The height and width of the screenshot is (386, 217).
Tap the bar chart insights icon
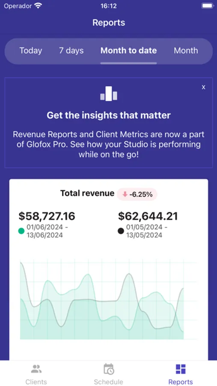pos(109,93)
